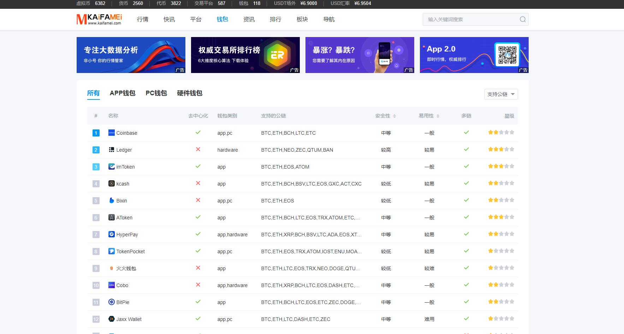This screenshot has height=334, width=624.
Task: Click the Ledger wallet logo icon
Action: (111, 150)
